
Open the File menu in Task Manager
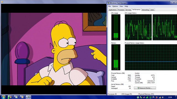pos(110,6)
